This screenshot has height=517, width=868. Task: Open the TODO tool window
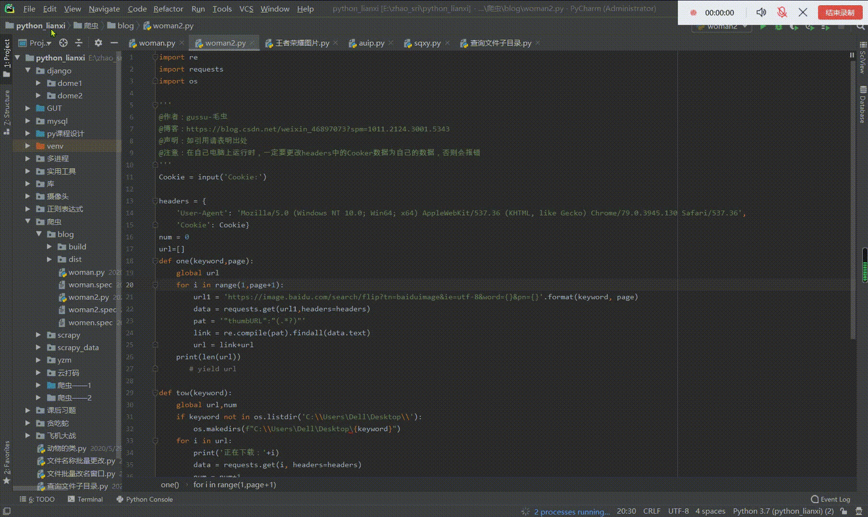click(38, 499)
